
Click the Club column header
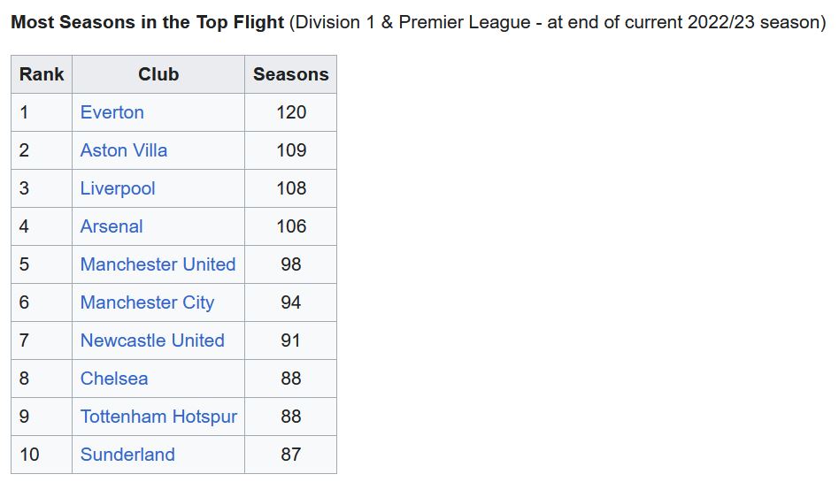coord(158,74)
